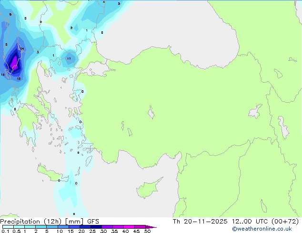Pick the 15–20 mm legend color swatch
This screenshot has width=302, height=233.
pos(74,227)
